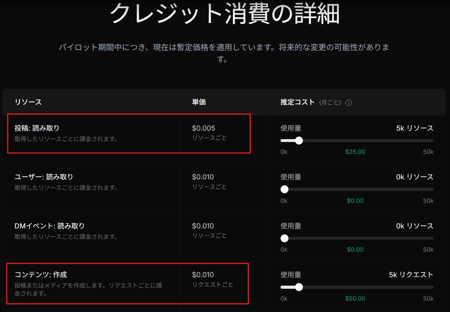The width and height of the screenshot is (450, 312).
Task: Adjust the ユーザー: 読み取り usage slider handle
Action: (x=284, y=189)
